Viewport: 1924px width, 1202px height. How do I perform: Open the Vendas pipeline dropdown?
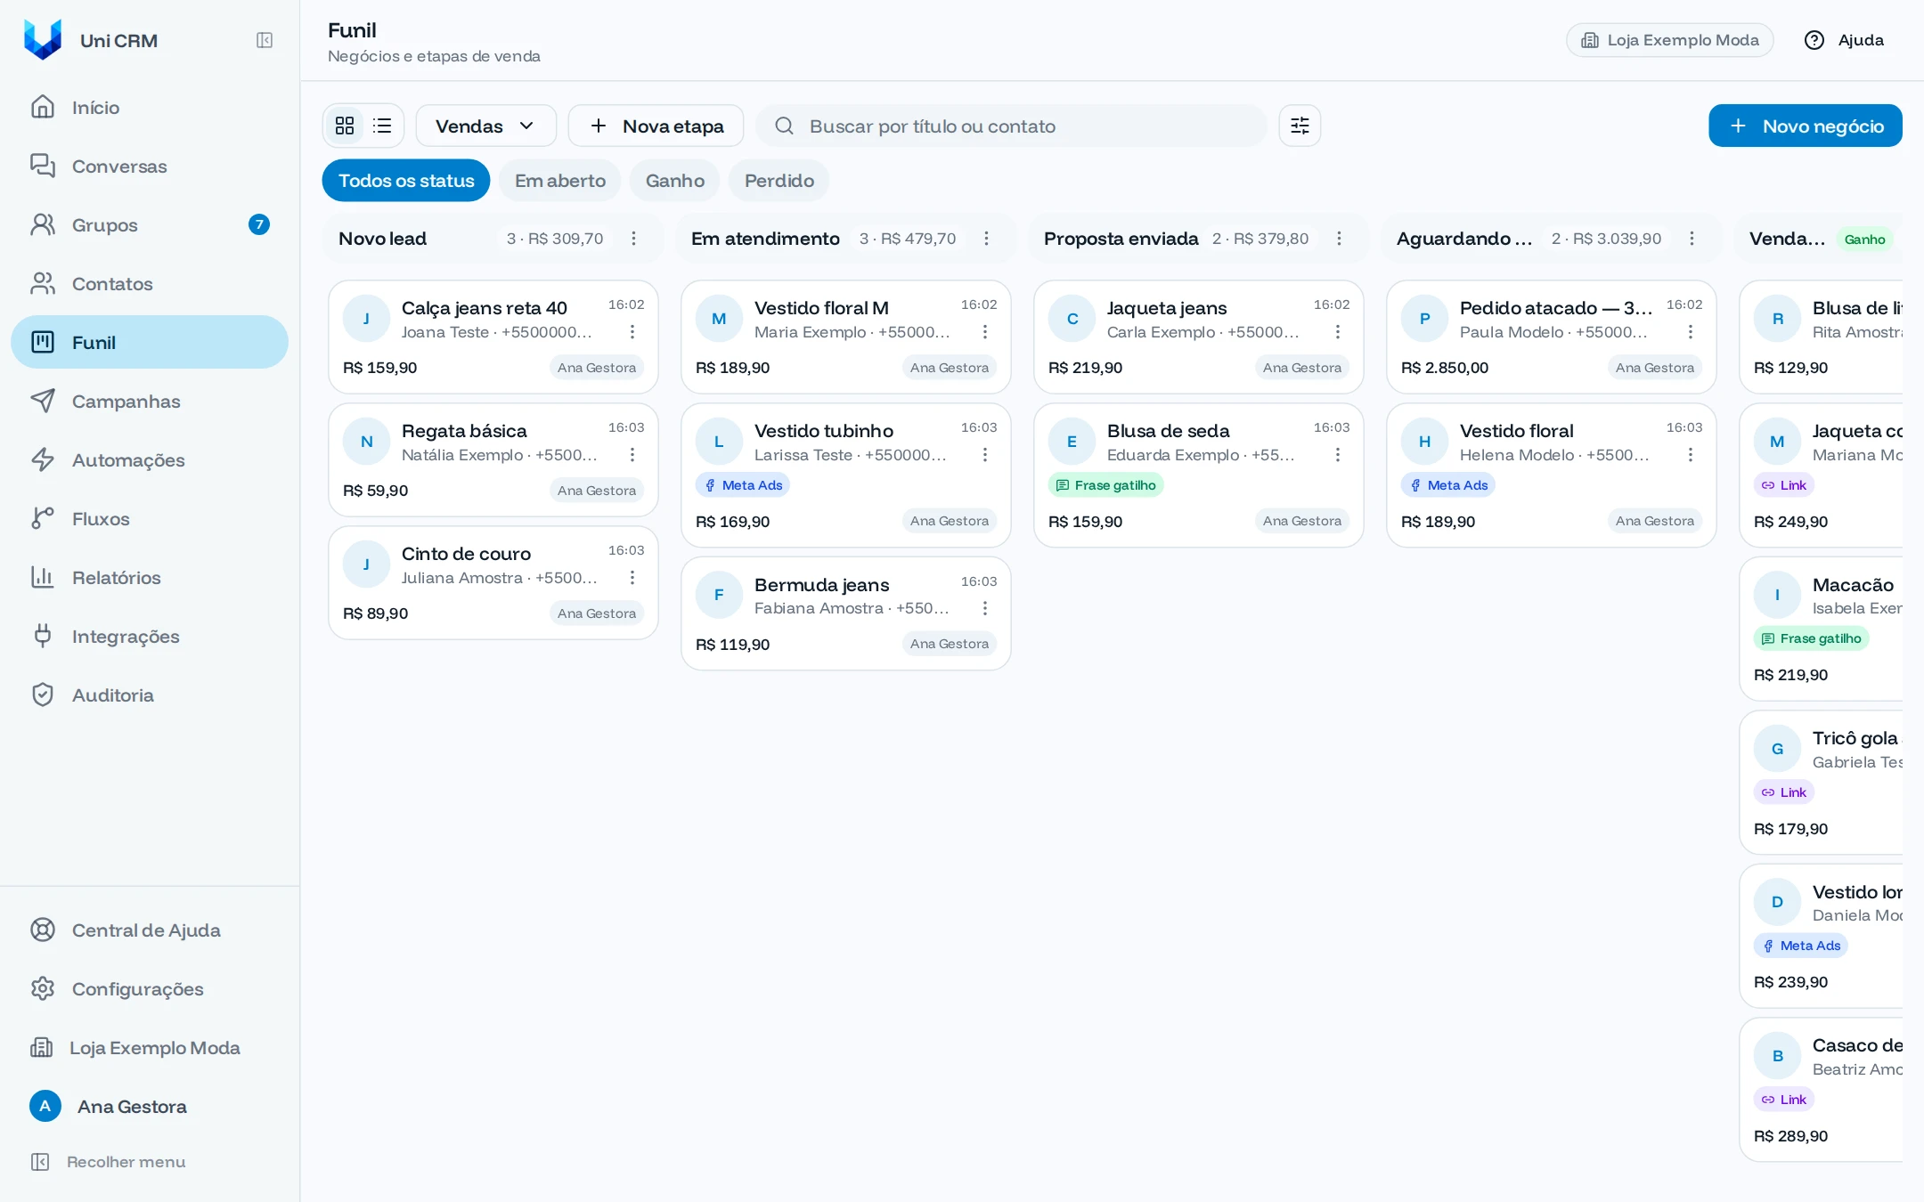(x=485, y=126)
